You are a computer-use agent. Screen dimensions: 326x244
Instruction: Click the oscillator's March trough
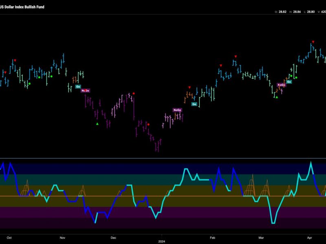(x=273, y=223)
